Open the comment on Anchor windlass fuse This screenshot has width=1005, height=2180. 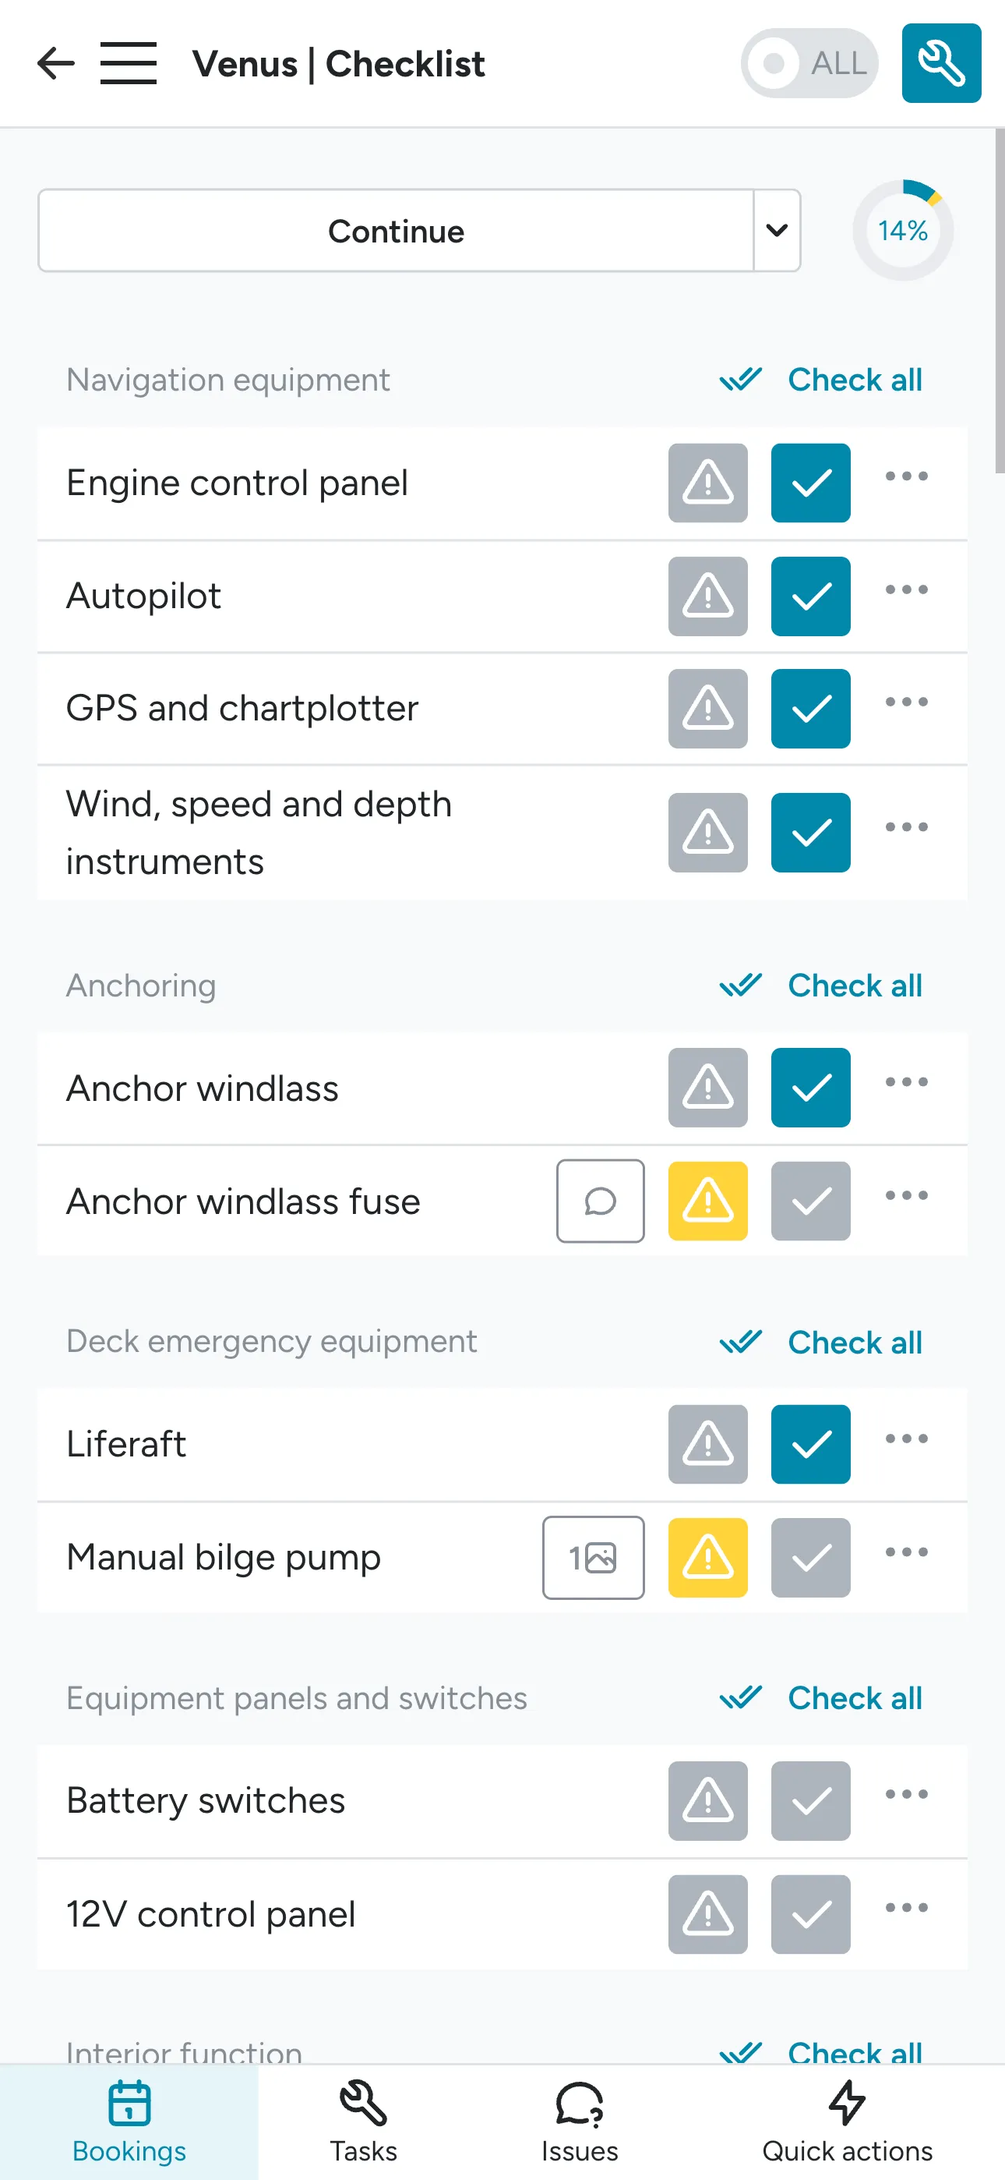click(600, 1201)
